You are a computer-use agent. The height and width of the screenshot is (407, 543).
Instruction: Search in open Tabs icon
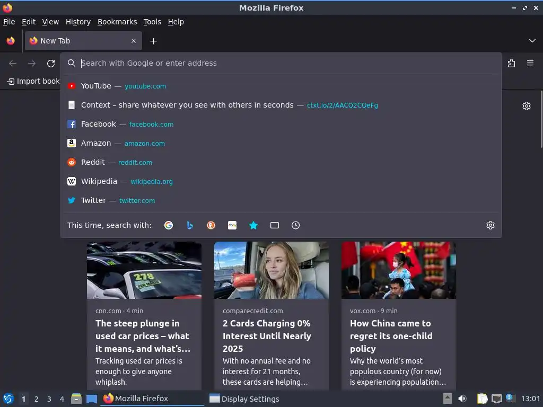coord(275,225)
